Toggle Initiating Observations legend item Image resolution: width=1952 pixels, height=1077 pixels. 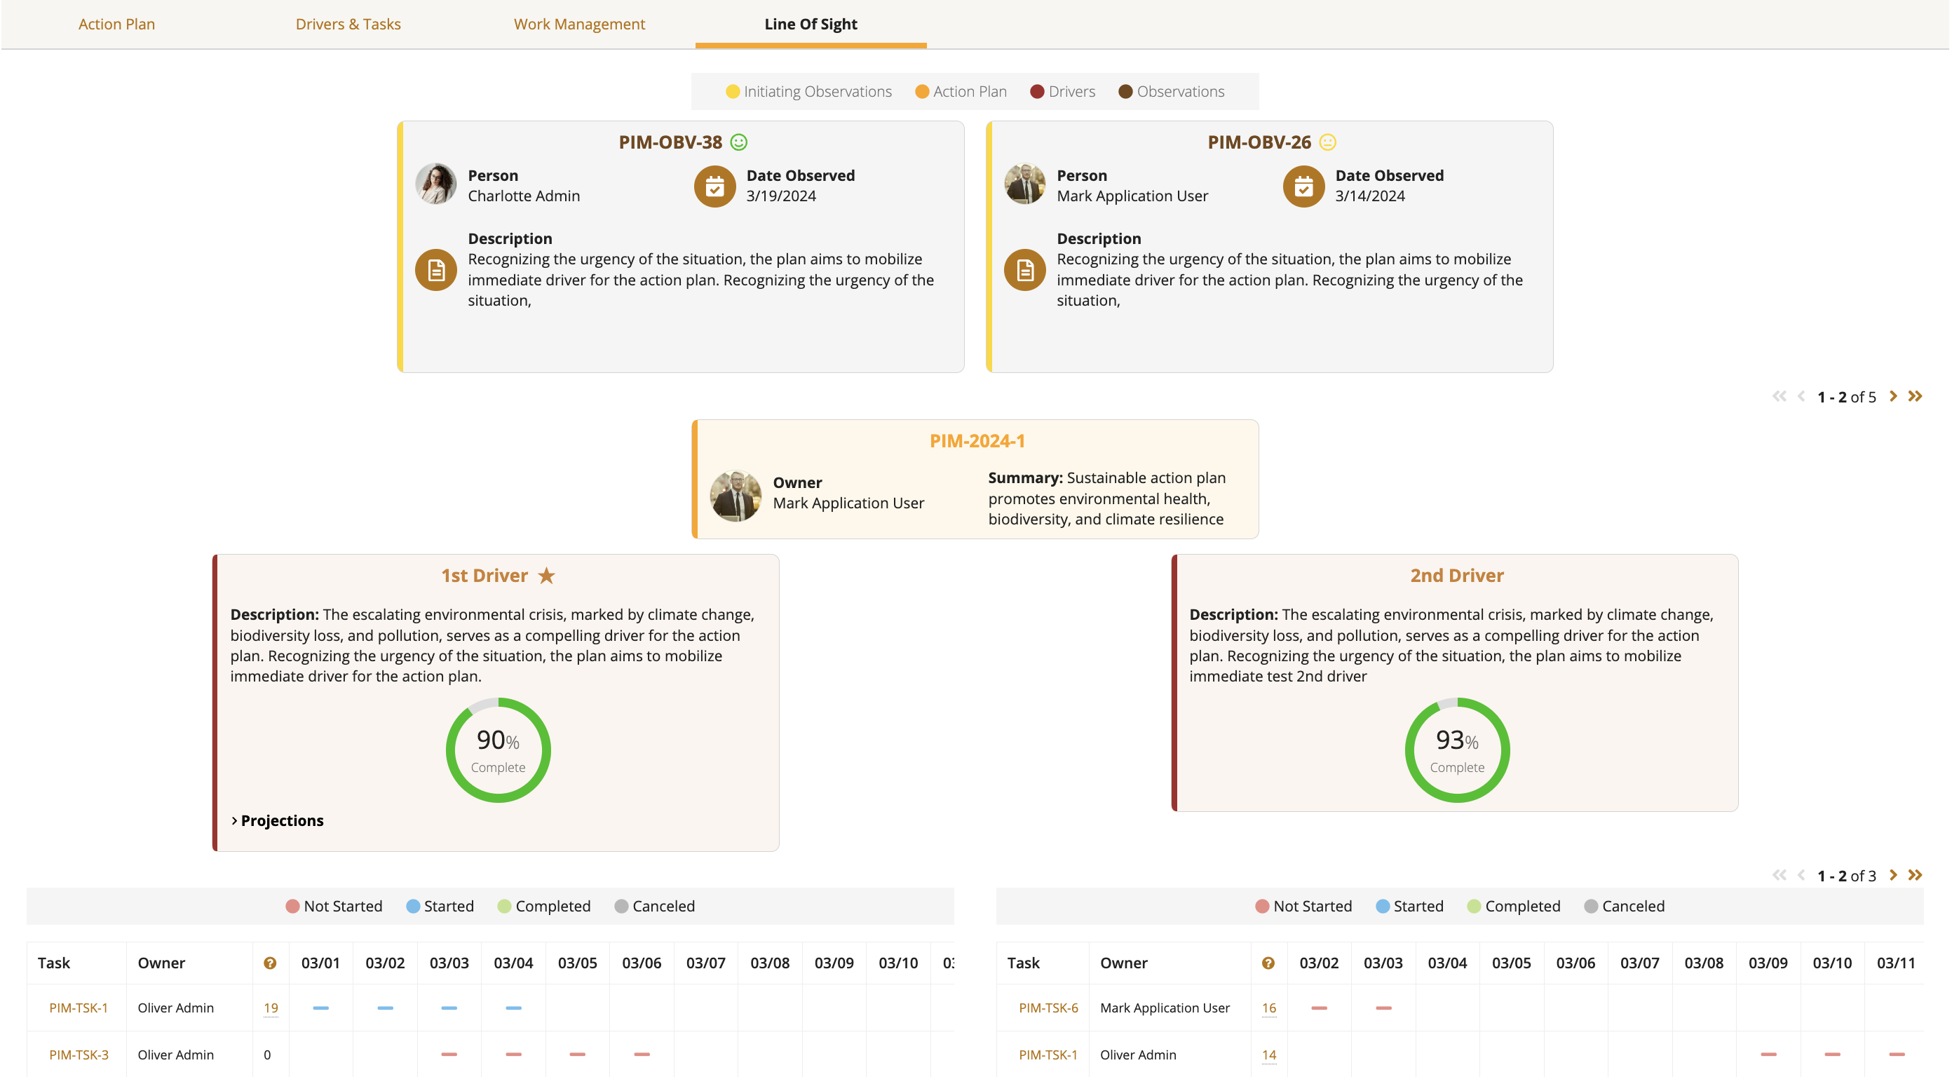(x=808, y=92)
